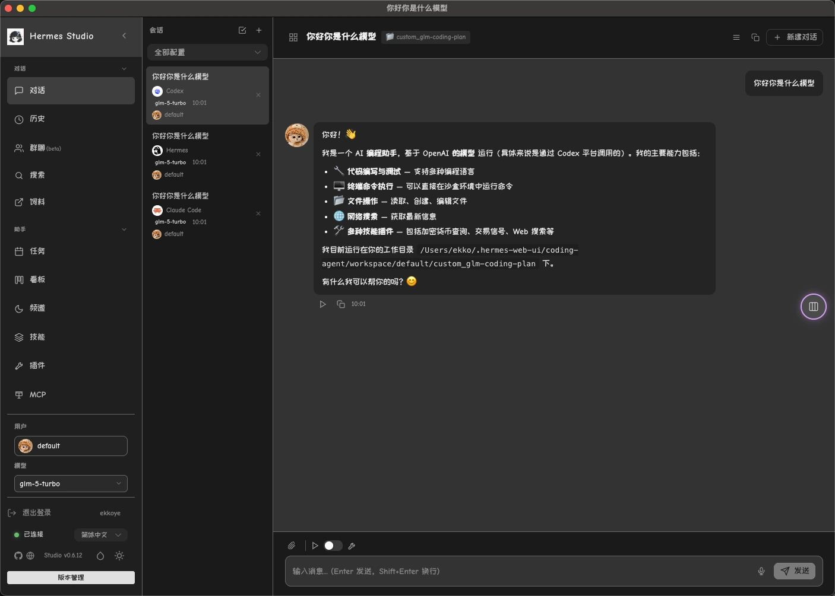Open the 插件 plugins page
This screenshot has height=596, width=835.
71,366
